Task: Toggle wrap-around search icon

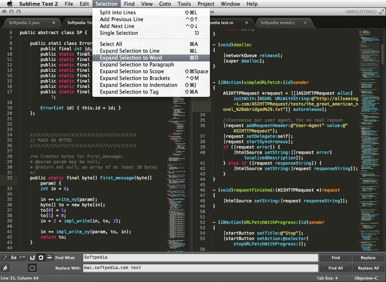Action: click(41, 258)
